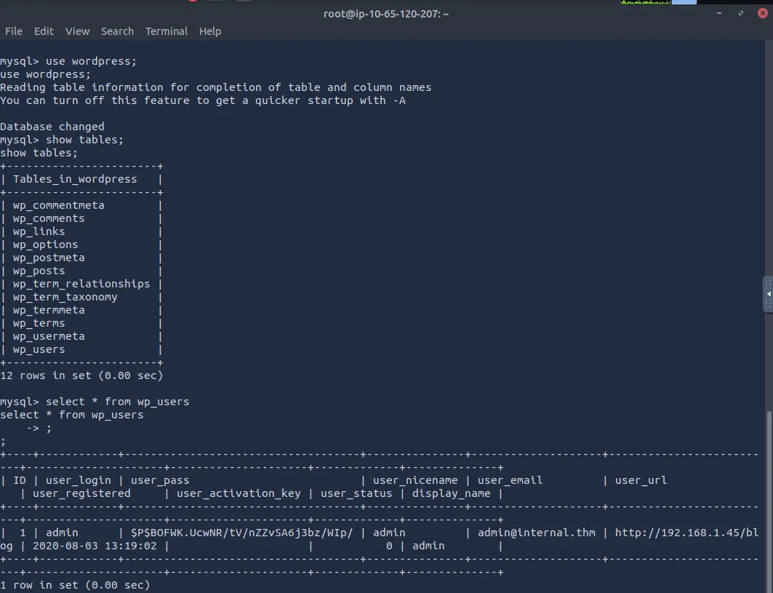
Task: Click the admin@internal.thm email address
Action: point(536,533)
